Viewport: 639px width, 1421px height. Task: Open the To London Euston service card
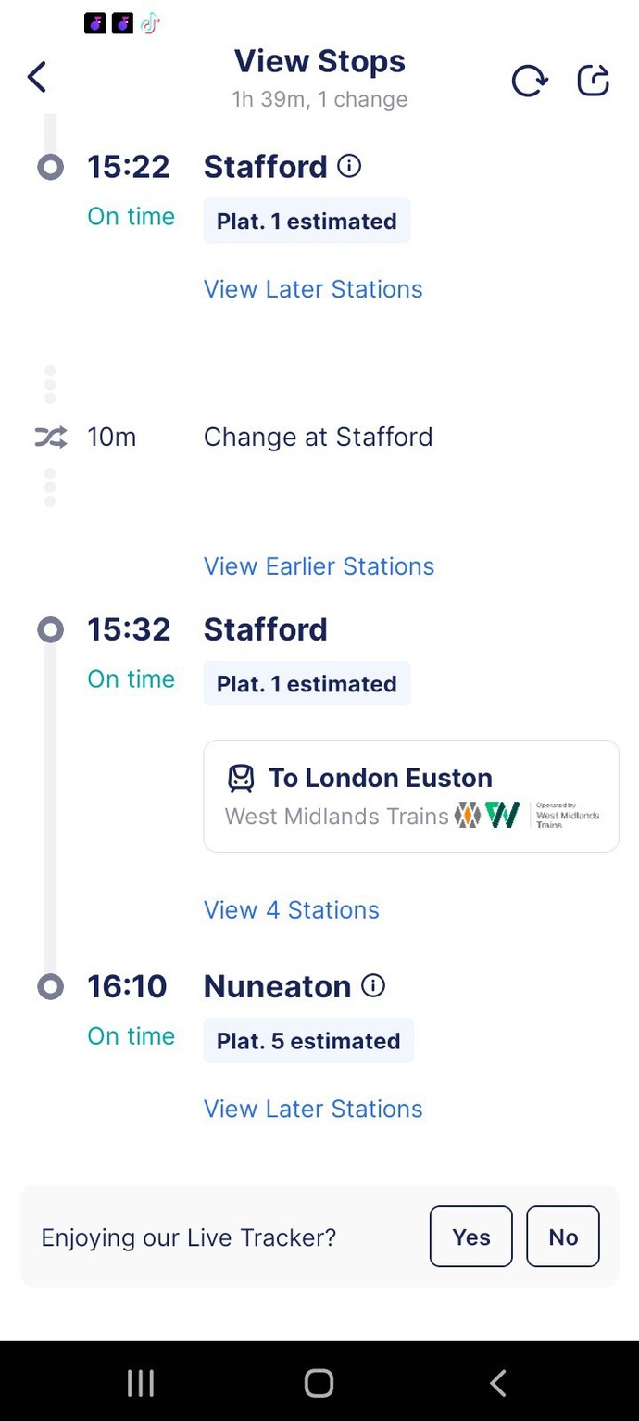[x=411, y=796]
